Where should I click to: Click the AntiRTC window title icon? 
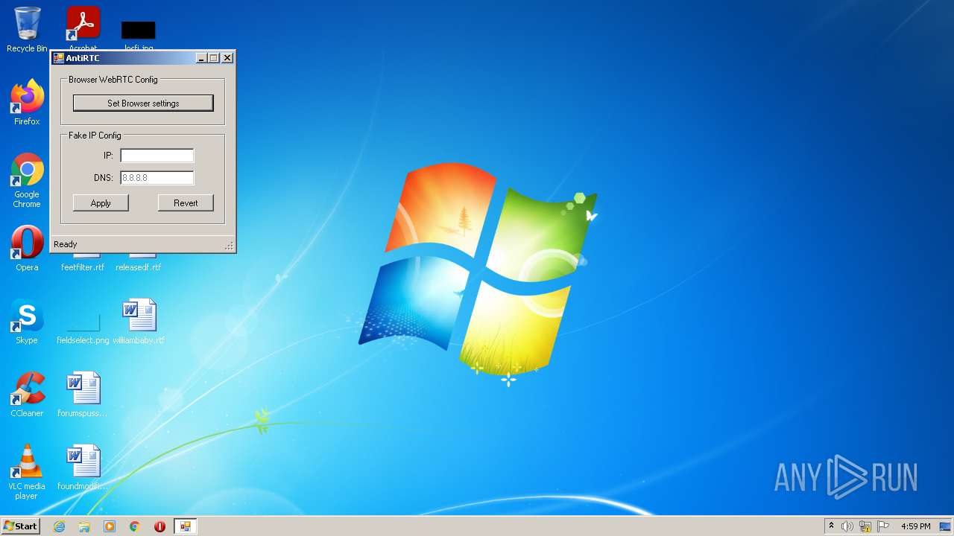[x=58, y=58]
